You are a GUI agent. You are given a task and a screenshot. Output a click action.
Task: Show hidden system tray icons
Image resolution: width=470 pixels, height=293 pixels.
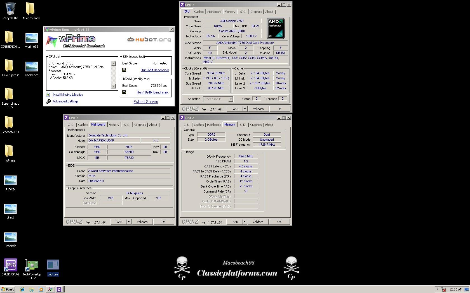click(x=437, y=289)
